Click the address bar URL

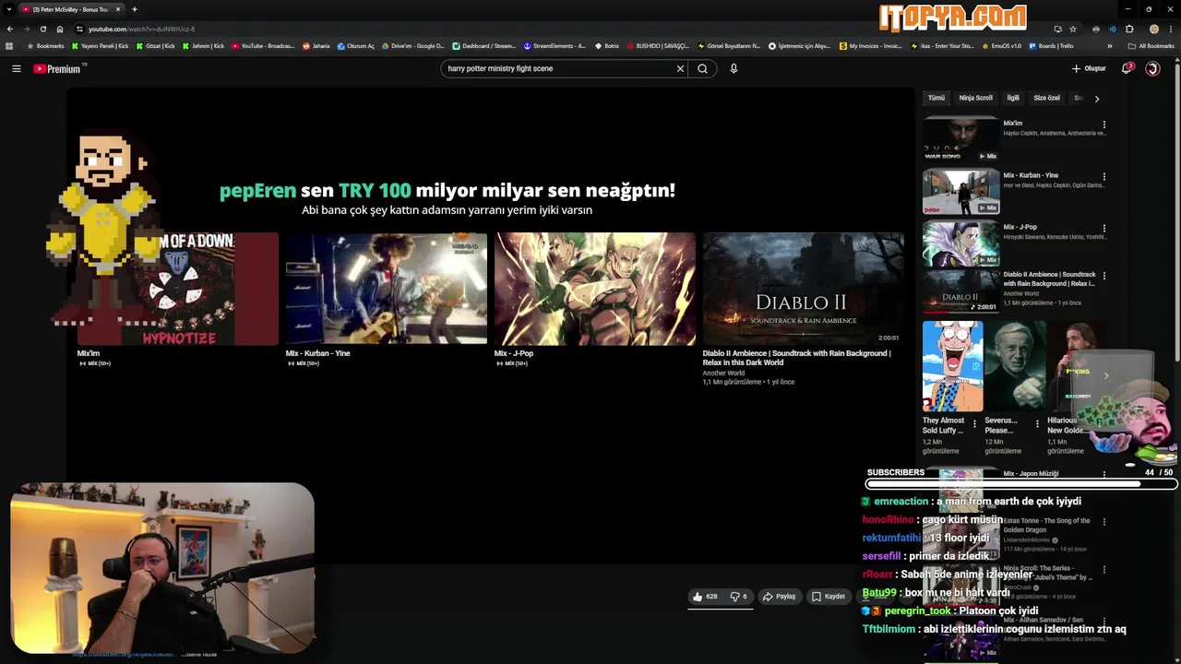click(141, 29)
